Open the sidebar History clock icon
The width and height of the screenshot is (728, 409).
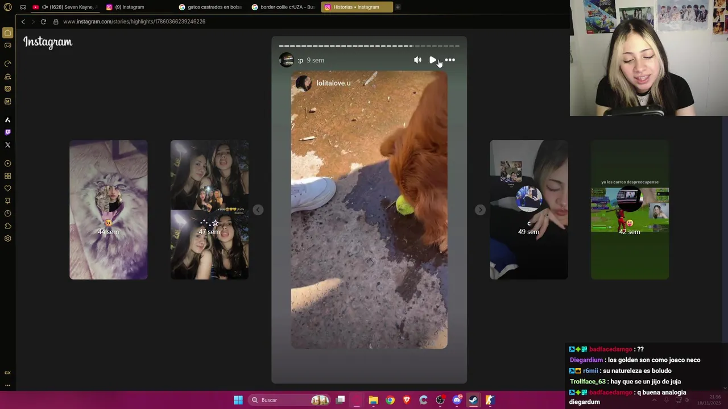click(7, 214)
